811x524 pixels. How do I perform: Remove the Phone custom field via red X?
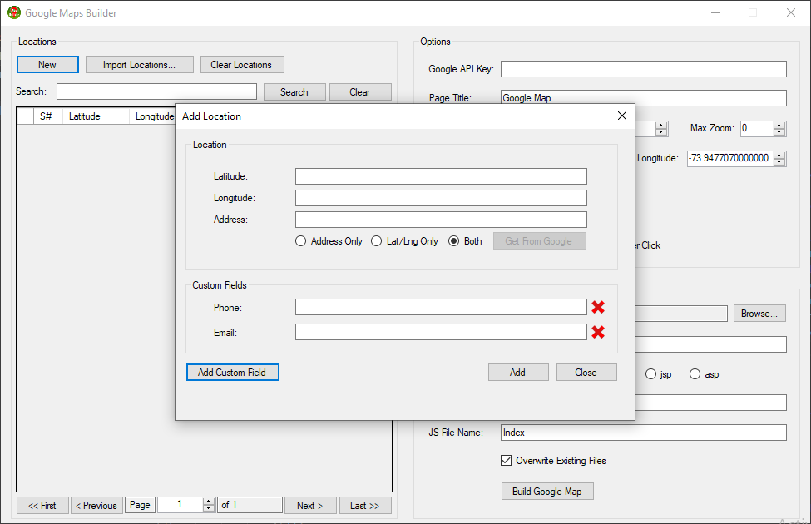(597, 307)
